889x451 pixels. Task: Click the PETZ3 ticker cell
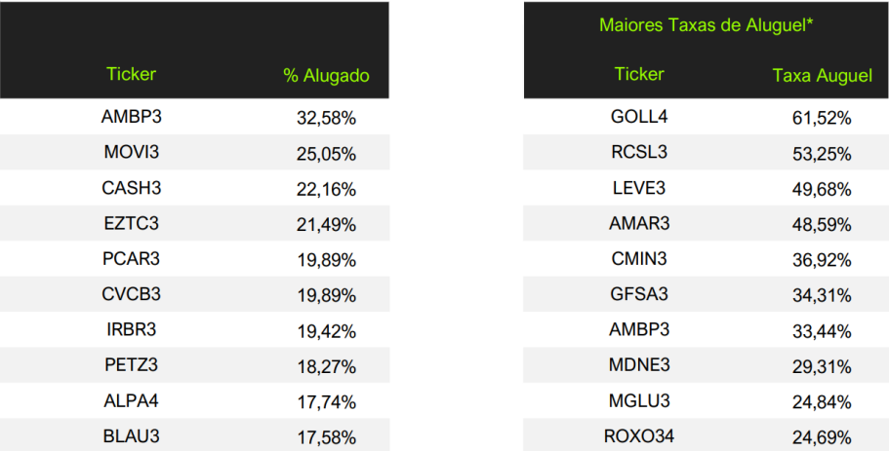click(131, 366)
